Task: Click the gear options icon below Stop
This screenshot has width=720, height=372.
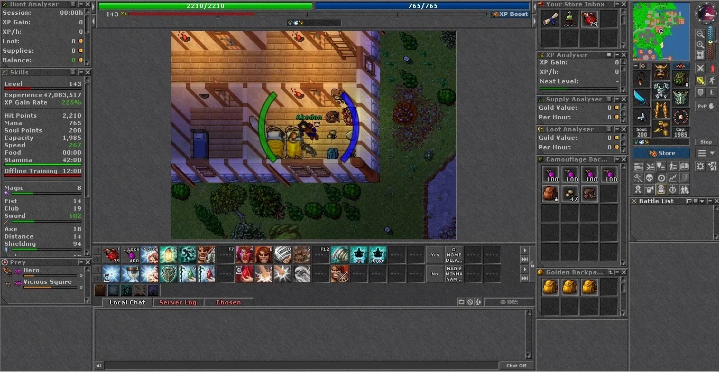Action: (x=701, y=166)
